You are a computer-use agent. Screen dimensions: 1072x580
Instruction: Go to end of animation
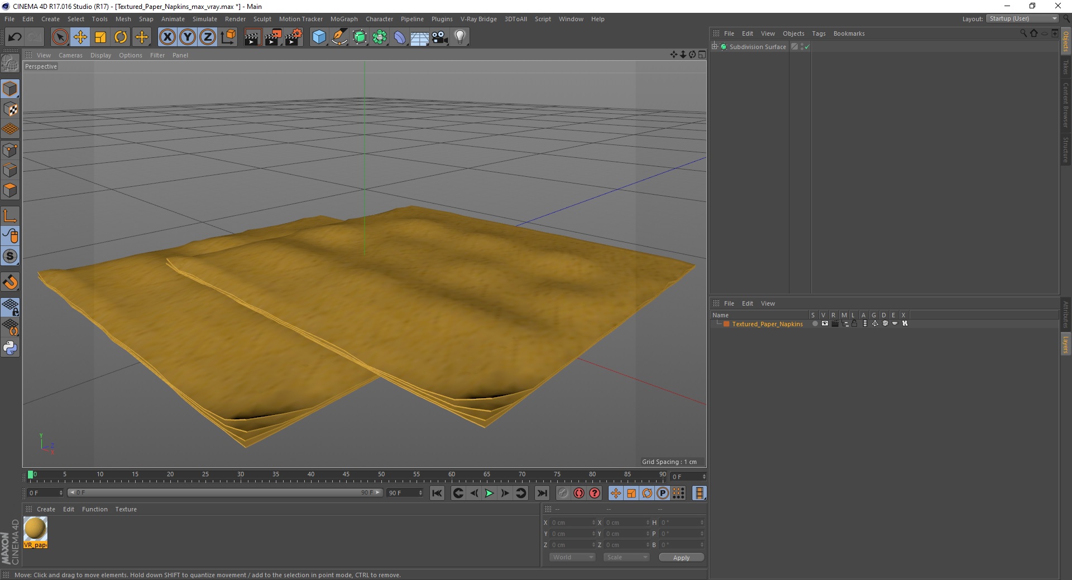pyautogui.click(x=542, y=493)
